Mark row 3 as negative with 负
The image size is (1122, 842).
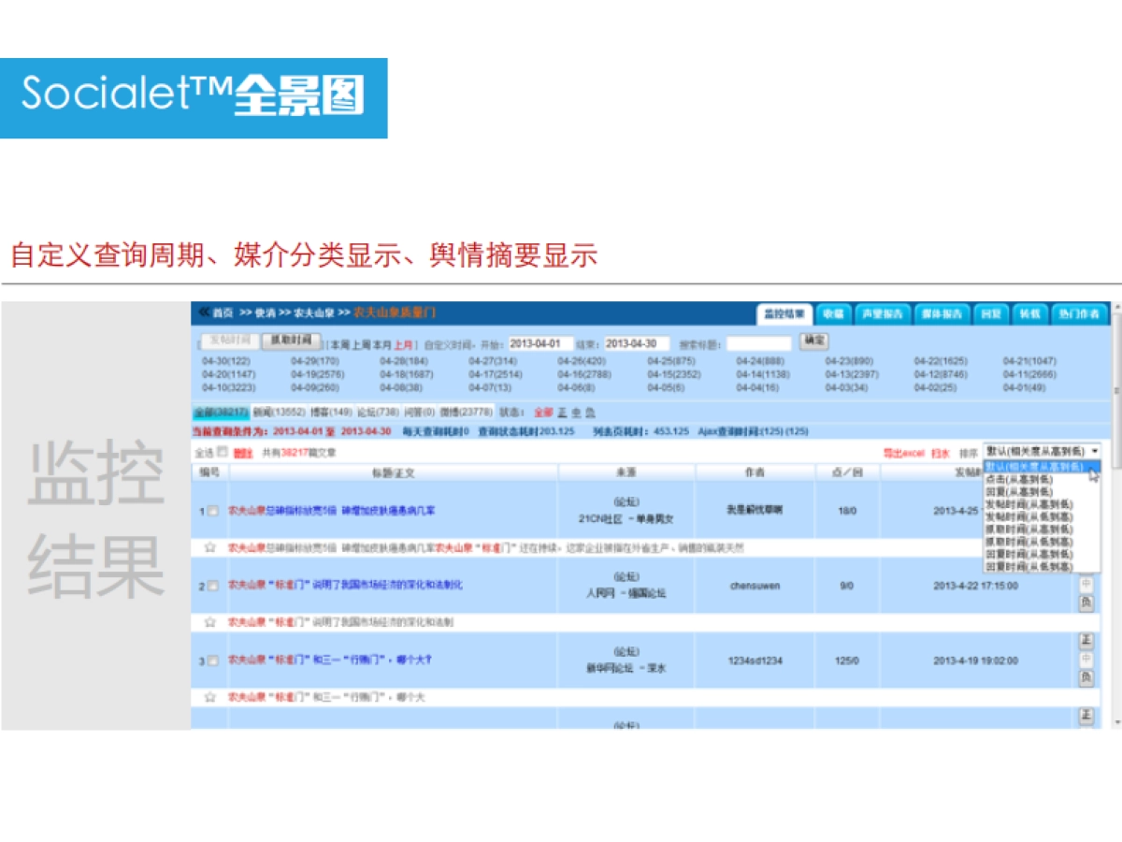point(1086,677)
